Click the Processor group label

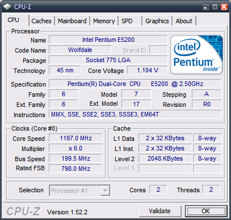(26, 31)
